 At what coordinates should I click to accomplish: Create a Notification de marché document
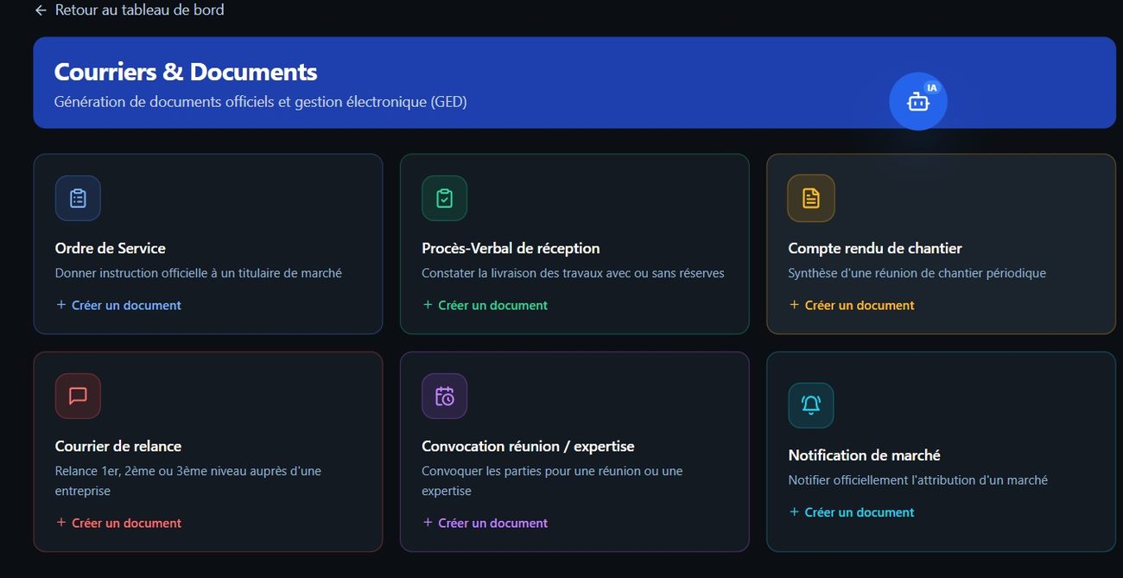(852, 512)
